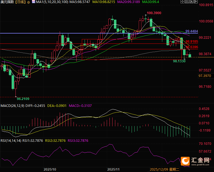Click the 99.4484 horizontal line price tag
The image size is (214, 172).
pyautogui.click(x=192, y=31)
